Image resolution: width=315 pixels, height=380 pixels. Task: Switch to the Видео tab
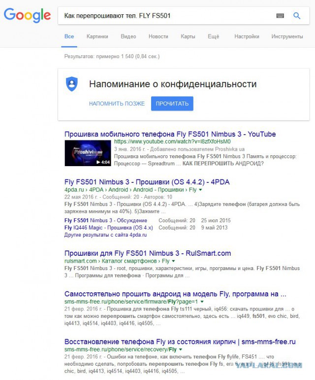[x=128, y=36]
